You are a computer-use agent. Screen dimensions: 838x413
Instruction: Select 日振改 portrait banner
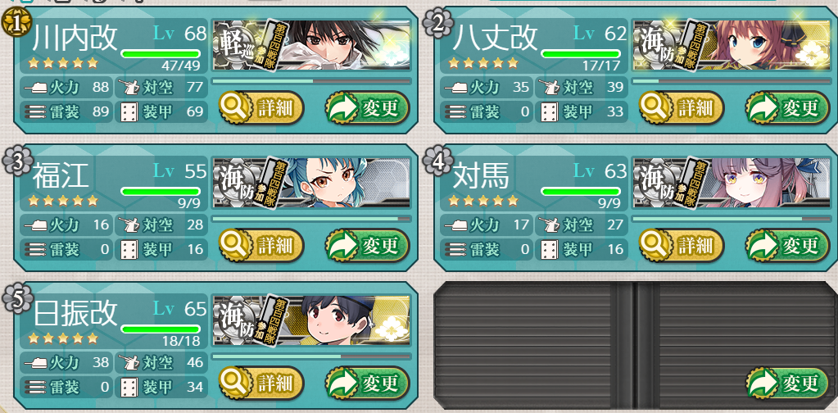click(311, 320)
